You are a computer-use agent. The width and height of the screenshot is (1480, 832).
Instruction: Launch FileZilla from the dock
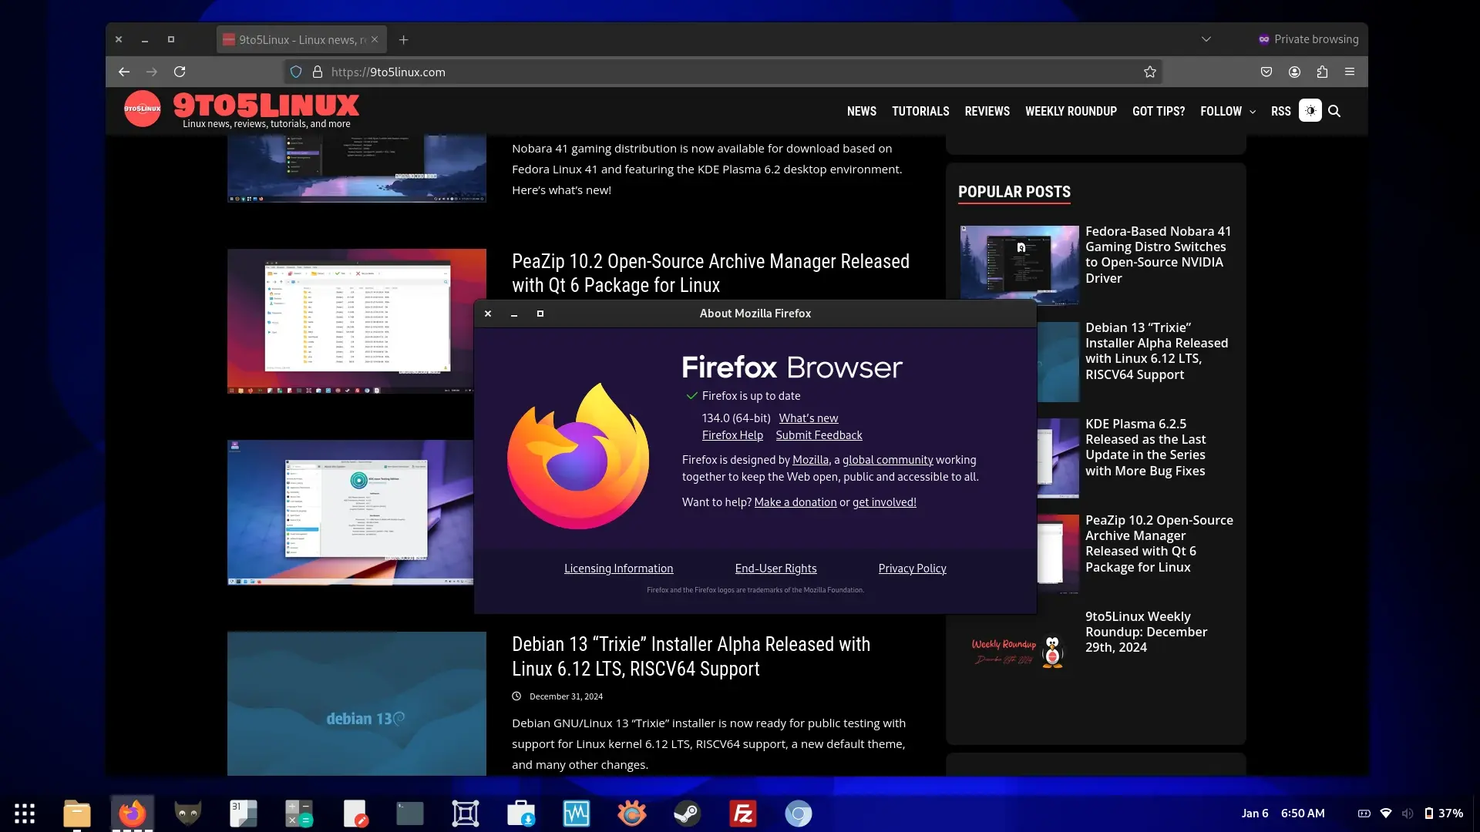point(743,814)
